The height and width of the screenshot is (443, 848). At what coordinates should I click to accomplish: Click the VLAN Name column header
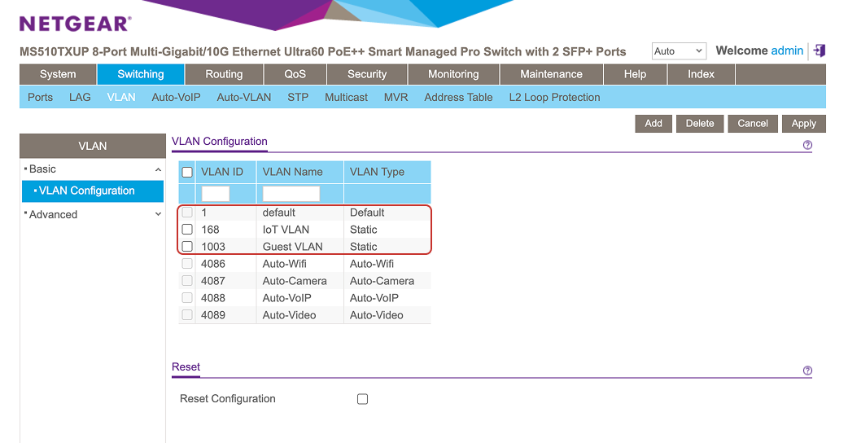tap(300, 172)
